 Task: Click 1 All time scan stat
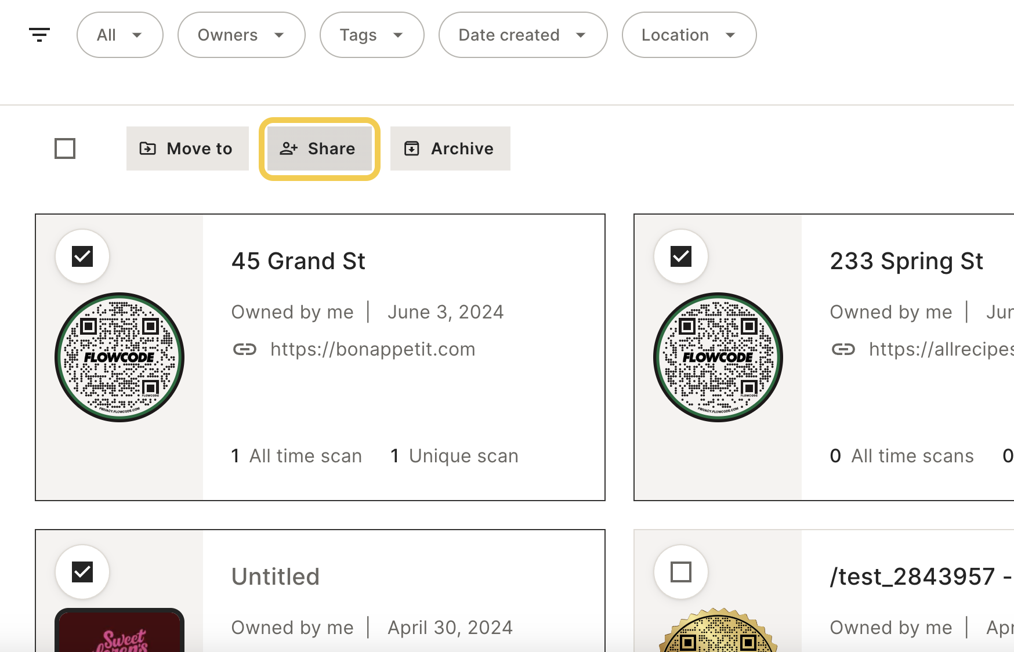point(296,456)
